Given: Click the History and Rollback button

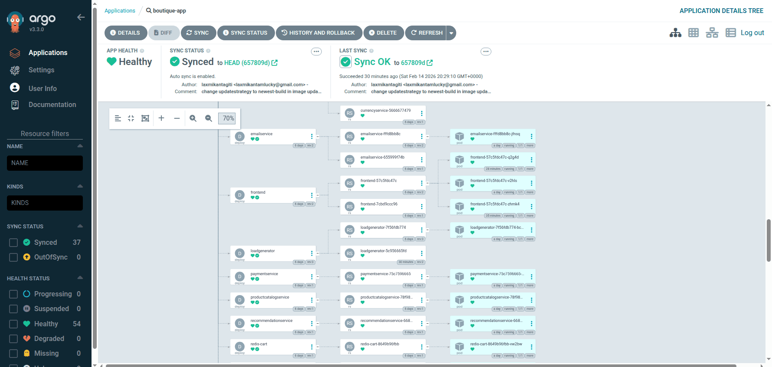Looking at the screenshot, I should [318, 33].
